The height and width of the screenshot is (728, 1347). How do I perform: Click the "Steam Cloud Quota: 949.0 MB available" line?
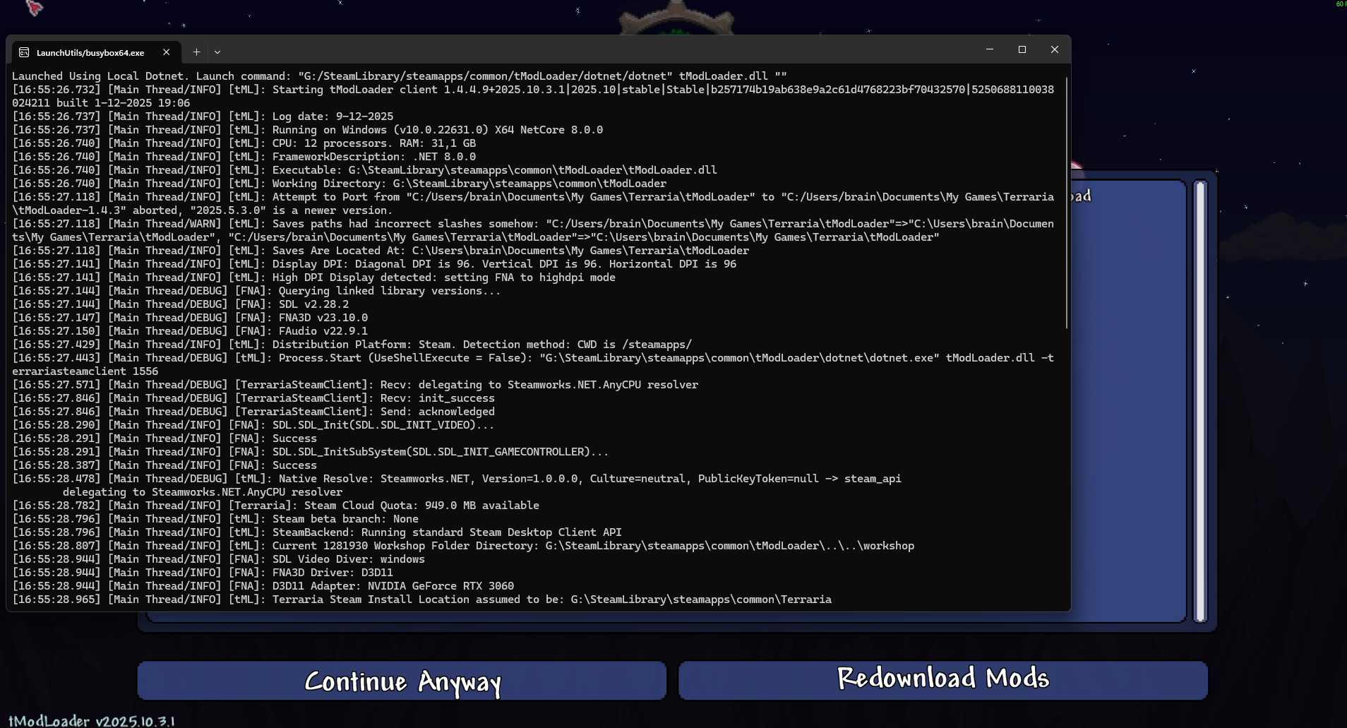pos(276,506)
